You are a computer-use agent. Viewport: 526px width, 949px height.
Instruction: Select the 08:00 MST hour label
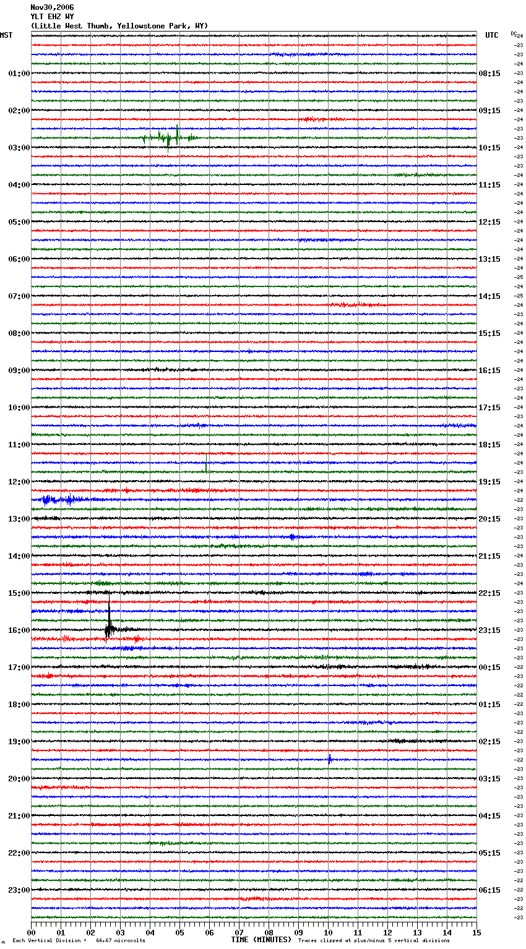[x=19, y=333]
